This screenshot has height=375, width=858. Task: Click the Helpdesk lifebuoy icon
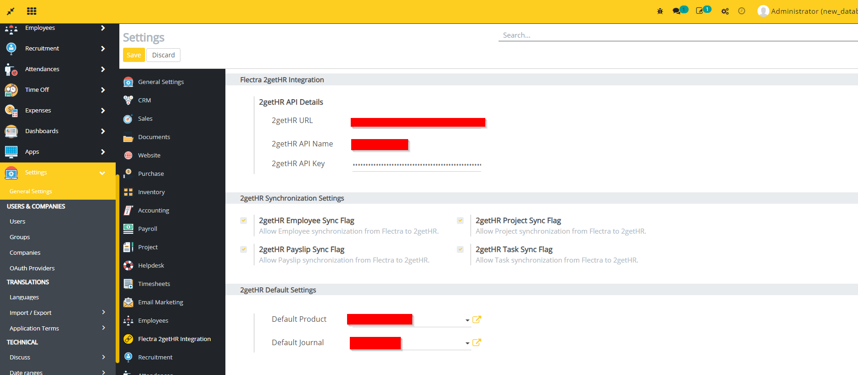coord(129,265)
